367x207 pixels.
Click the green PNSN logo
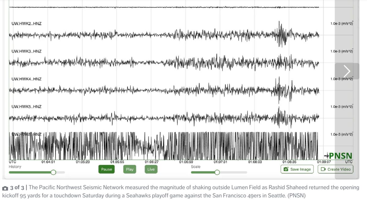click(x=339, y=156)
